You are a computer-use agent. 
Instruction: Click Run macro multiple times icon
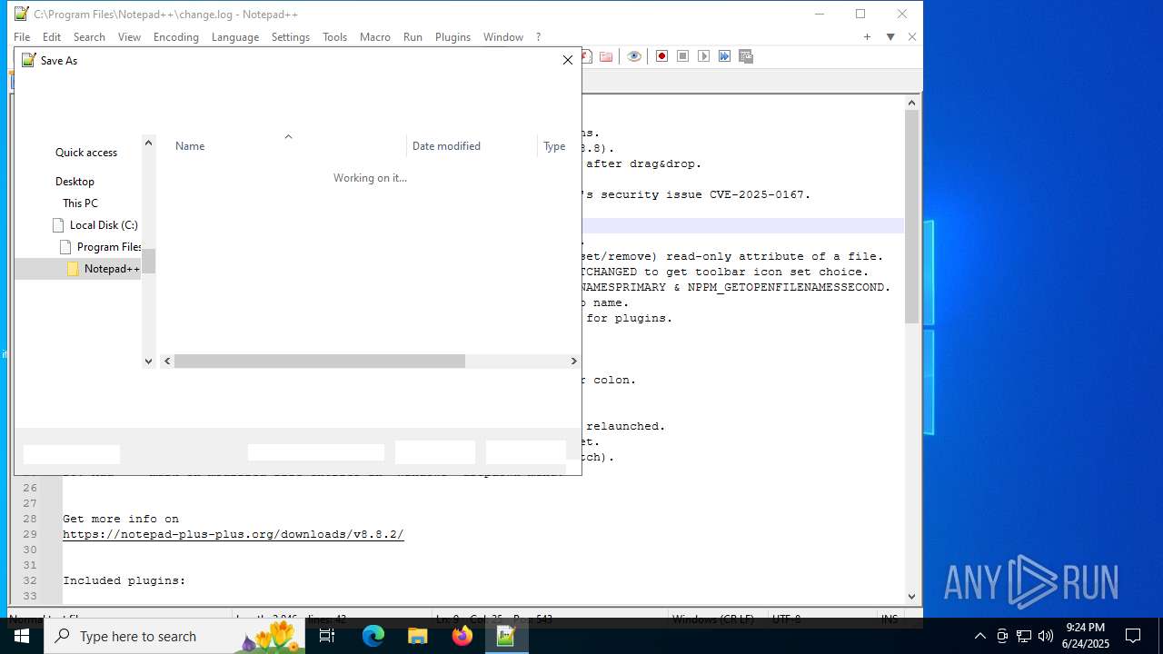724,56
